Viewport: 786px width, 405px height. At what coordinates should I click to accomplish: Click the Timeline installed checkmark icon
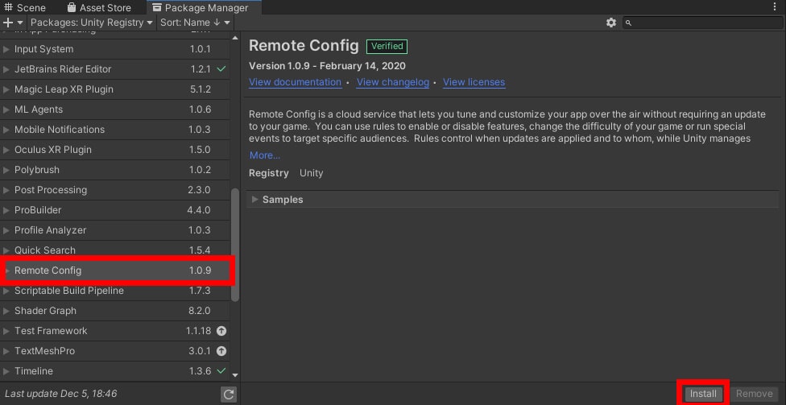221,371
